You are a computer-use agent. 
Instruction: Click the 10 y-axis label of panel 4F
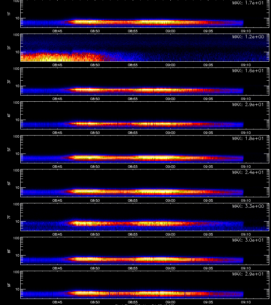pos(17,120)
